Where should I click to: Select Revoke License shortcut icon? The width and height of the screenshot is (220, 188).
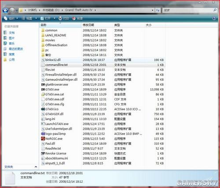43,154
